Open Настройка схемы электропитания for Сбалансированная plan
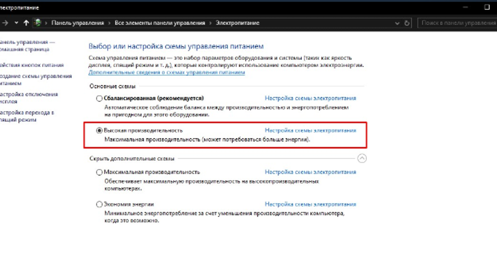 pos(310,99)
